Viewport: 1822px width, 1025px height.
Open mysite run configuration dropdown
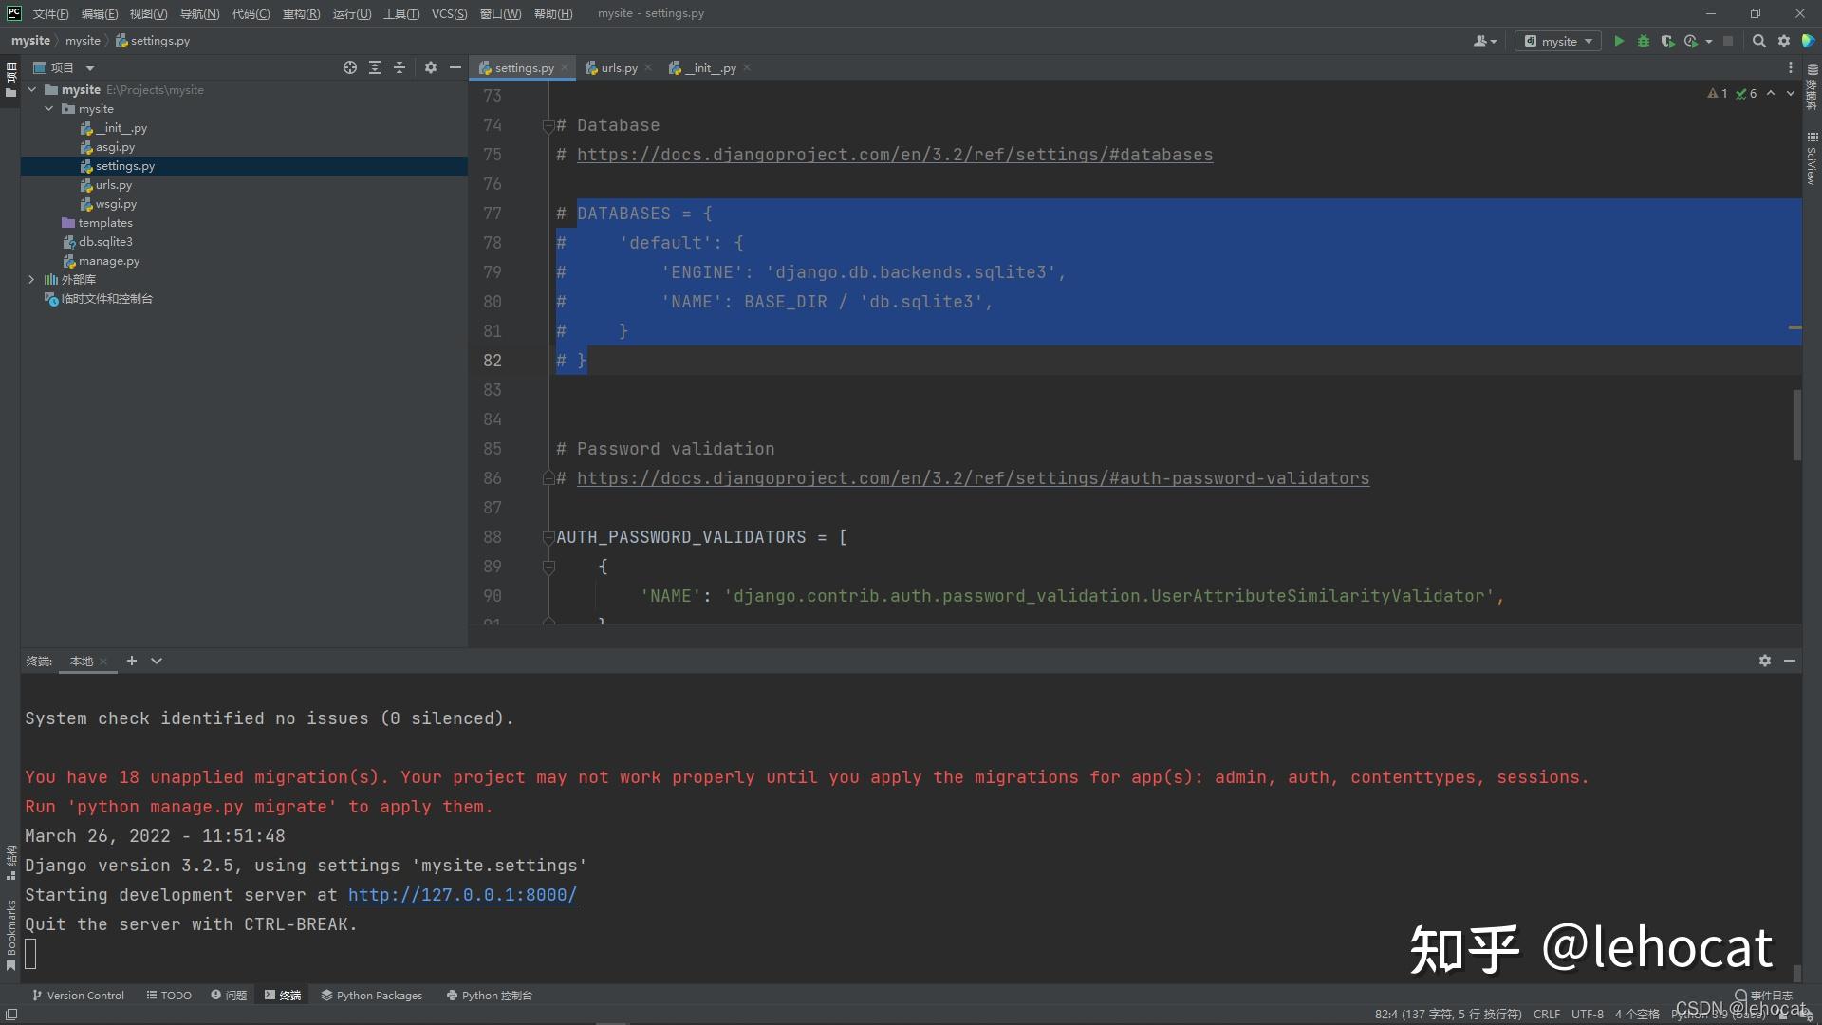point(1558,41)
